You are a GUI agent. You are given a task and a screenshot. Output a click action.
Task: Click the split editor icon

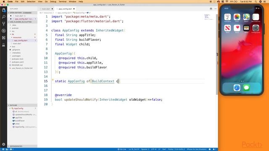tap(211, 9)
